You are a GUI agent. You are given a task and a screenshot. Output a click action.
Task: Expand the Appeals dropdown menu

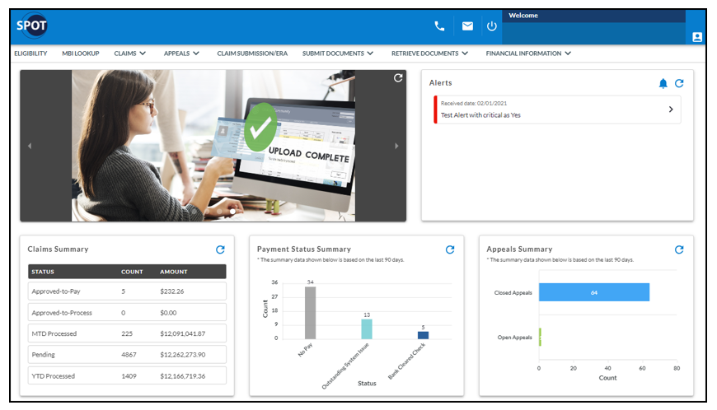(181, 54)
